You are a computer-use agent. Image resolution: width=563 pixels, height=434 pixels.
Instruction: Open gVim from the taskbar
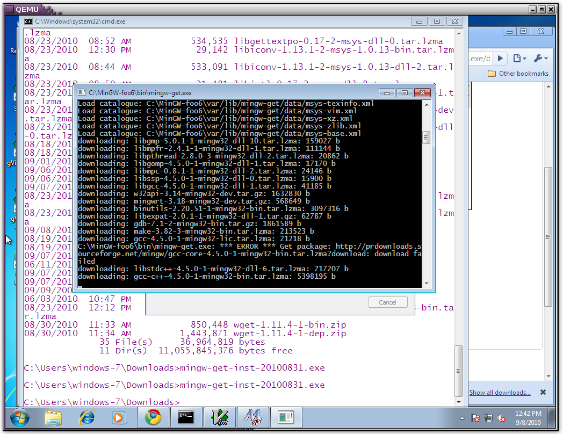coord(220,417)
